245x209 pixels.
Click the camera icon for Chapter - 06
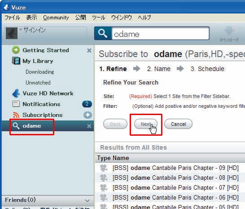point(104,198)
